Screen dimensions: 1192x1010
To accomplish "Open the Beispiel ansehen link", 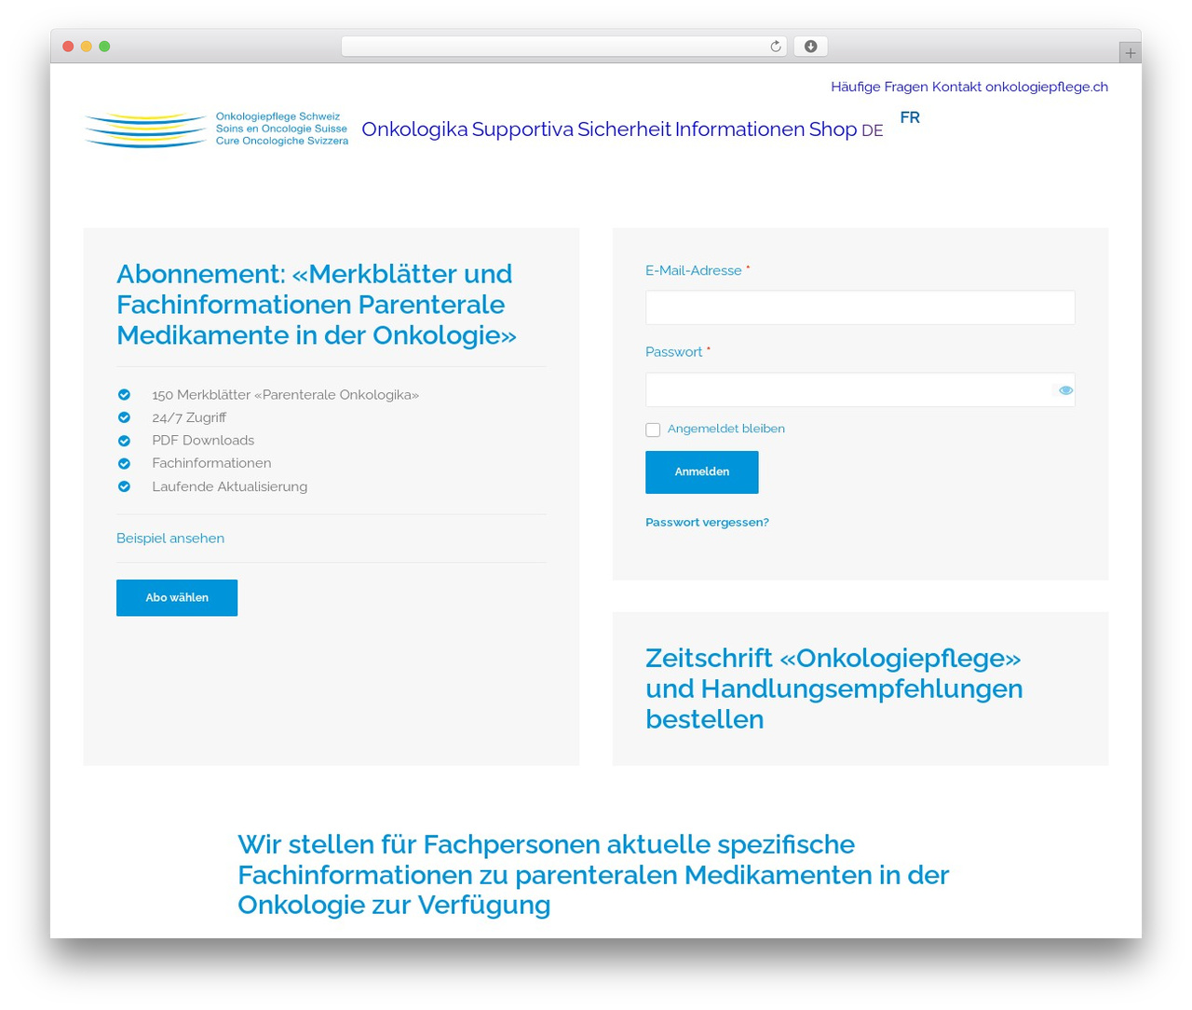I will [170, 539].
